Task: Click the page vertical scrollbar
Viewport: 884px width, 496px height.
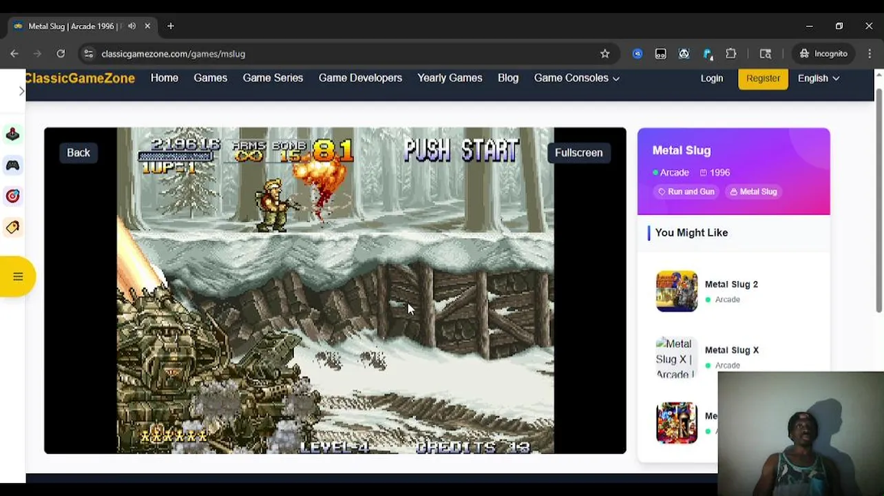Action: [x=878, y=200]
